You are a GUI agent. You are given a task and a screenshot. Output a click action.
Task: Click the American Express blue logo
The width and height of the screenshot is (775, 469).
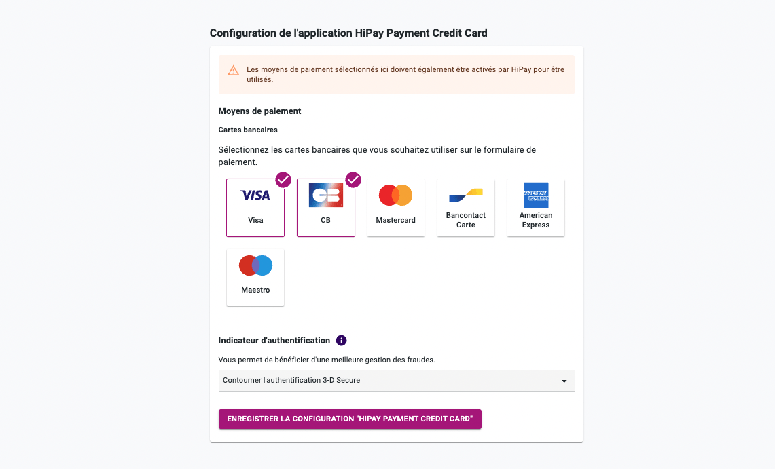click(536, 195)
